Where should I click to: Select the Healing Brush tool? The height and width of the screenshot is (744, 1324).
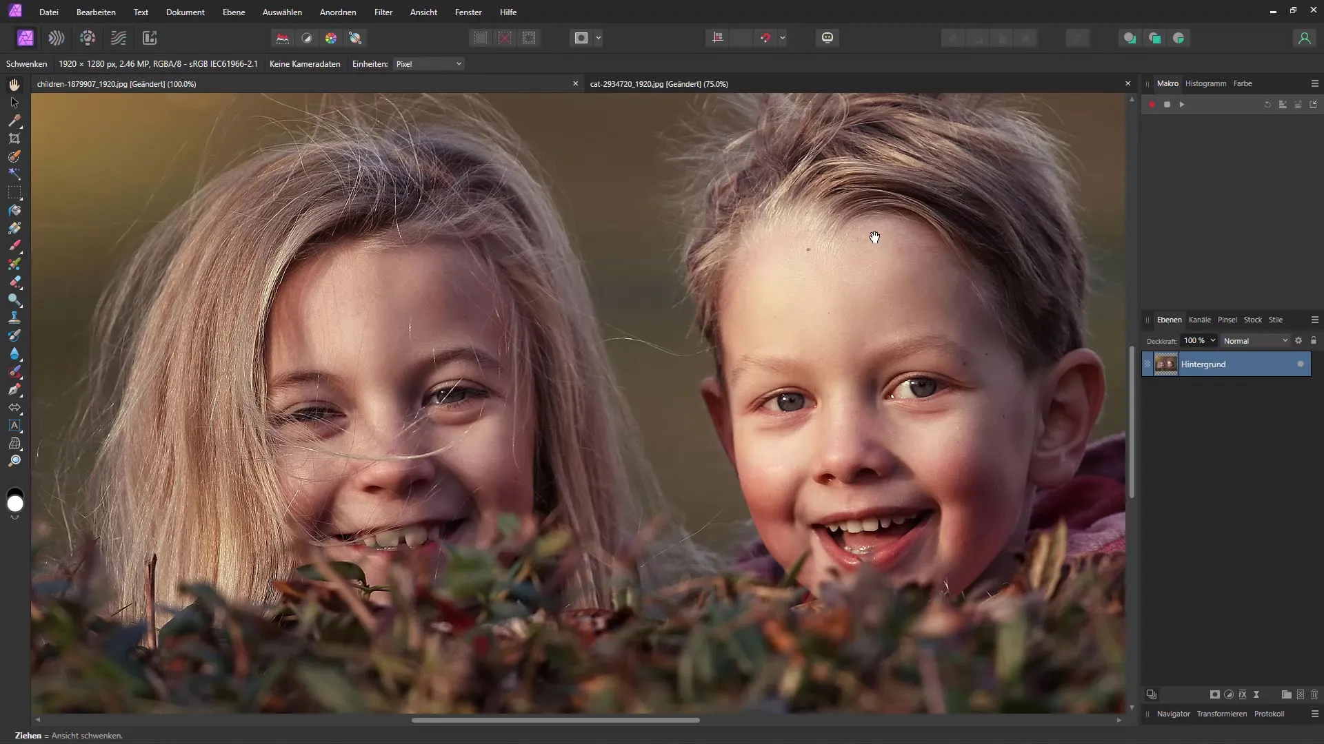click(14, 371)
